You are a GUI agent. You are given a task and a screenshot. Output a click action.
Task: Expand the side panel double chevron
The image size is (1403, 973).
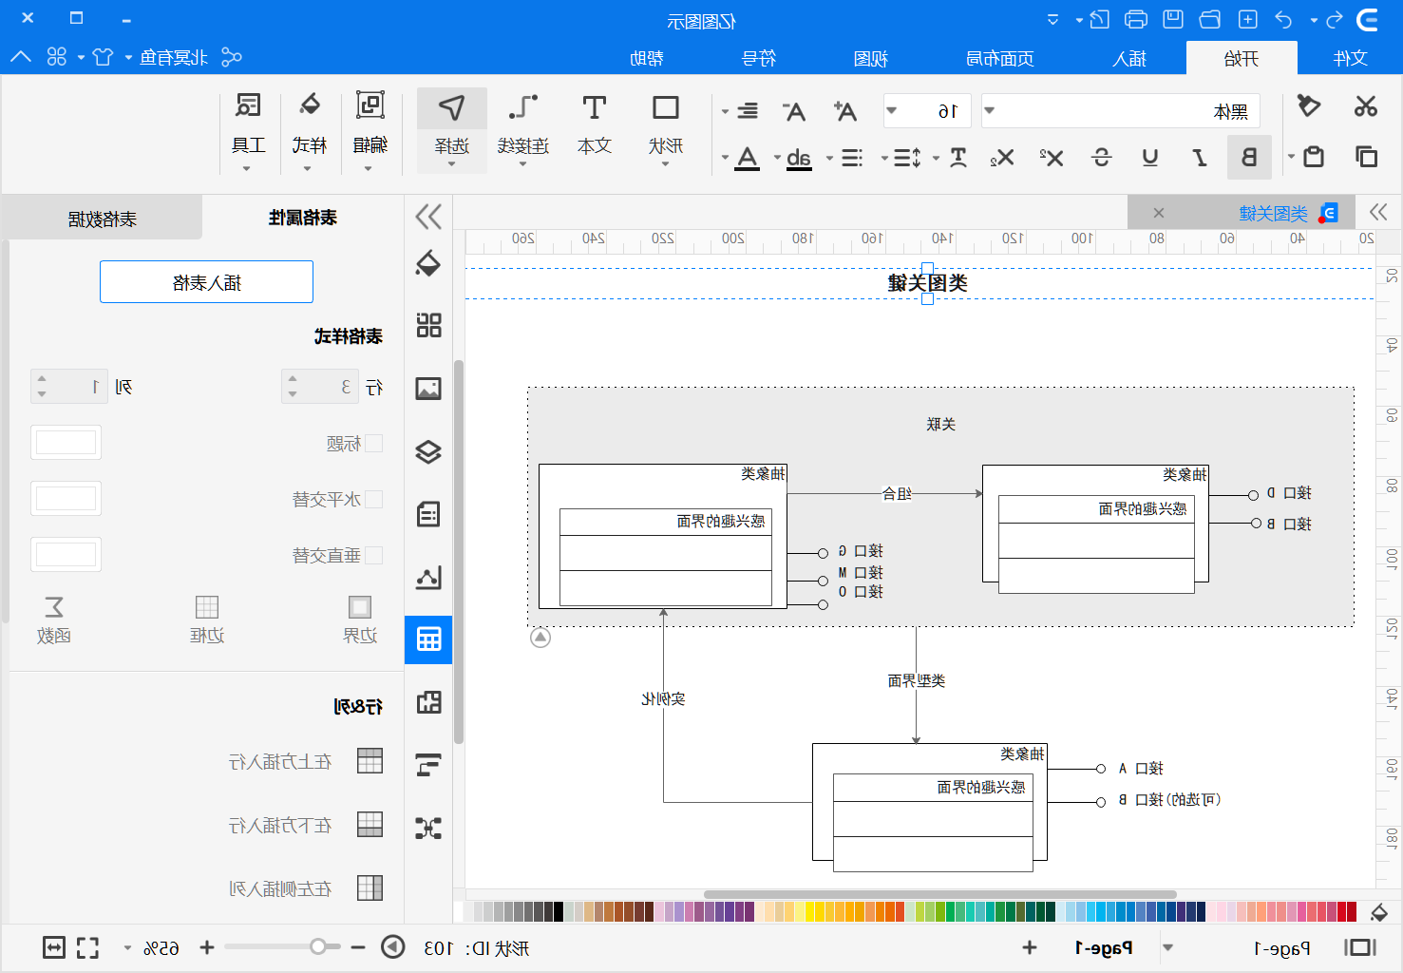coord(428,217)
